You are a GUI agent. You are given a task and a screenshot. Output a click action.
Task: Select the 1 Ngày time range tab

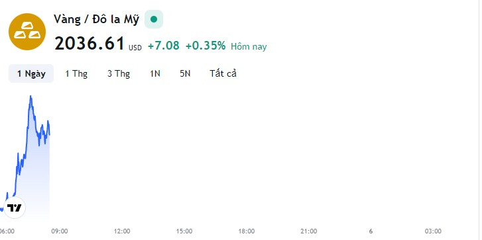point(31,73)
